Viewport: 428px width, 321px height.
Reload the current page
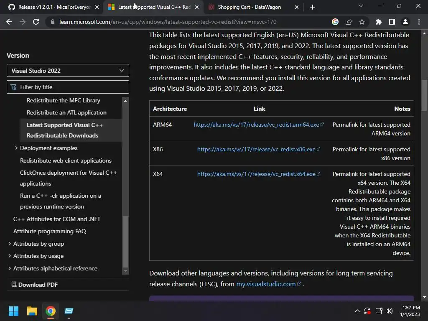36,22
